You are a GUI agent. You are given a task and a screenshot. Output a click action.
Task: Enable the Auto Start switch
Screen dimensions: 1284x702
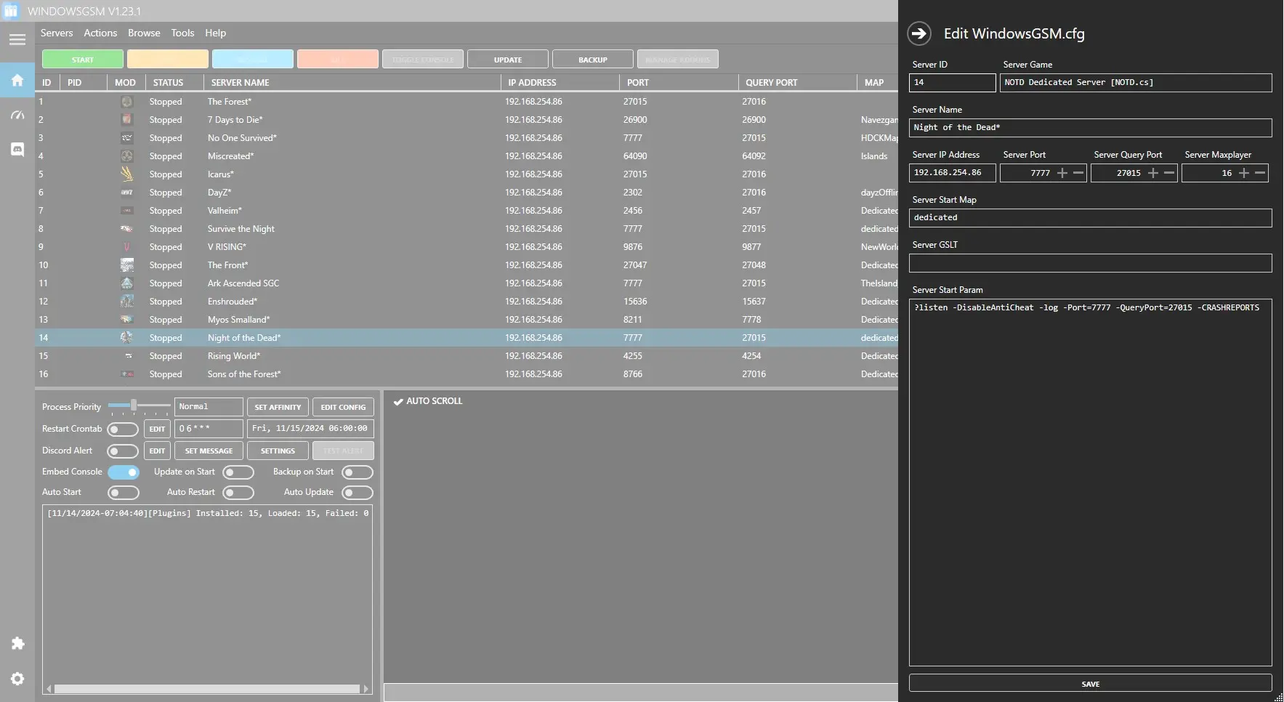(123, 493)
